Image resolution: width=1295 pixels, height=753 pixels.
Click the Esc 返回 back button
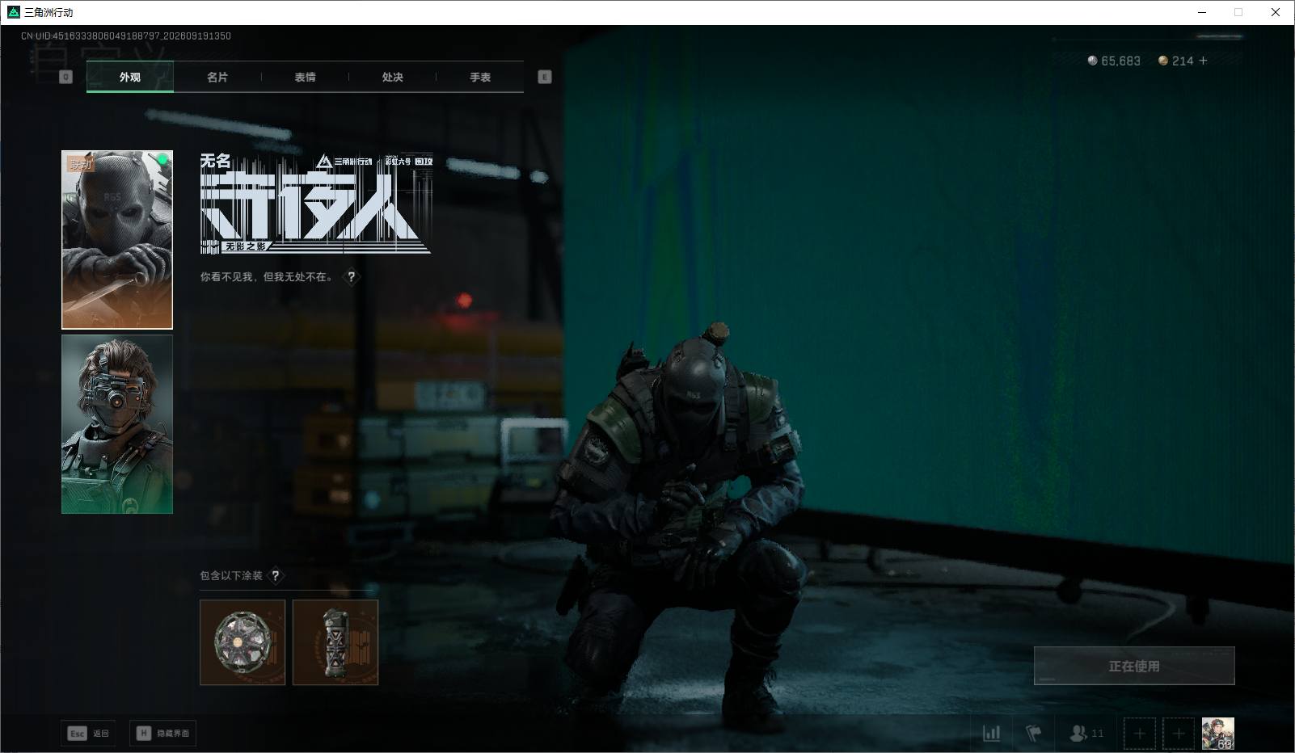88,733
